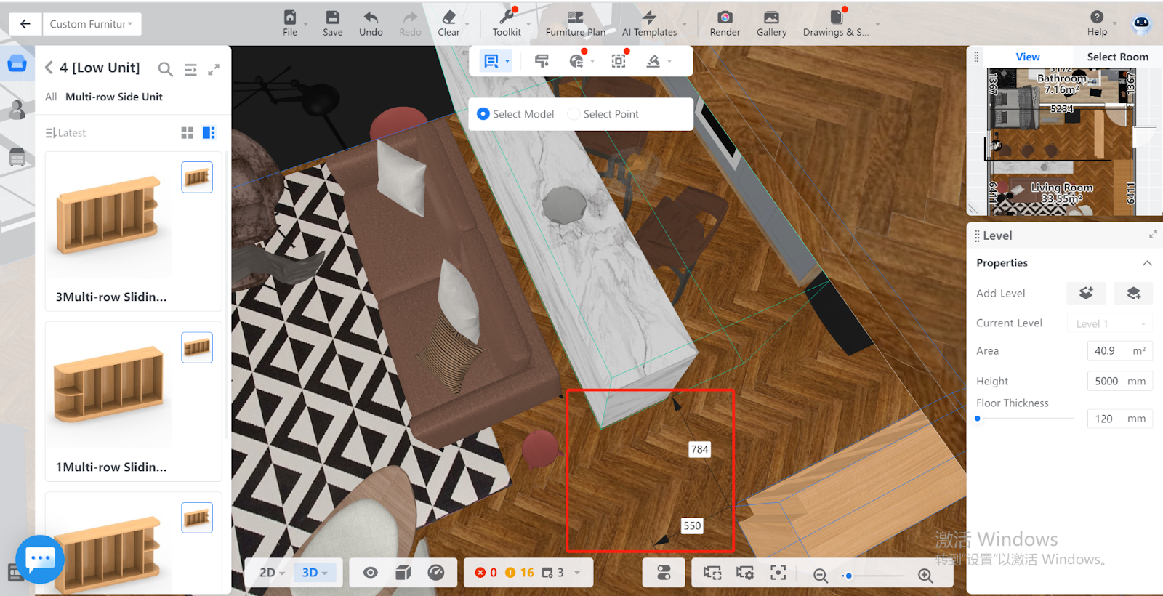Choose the Select Point radio option
The width and height of the screenshot is (1163, 596).
pos(574,114)
